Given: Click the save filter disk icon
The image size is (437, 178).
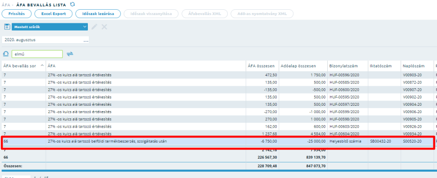Looking at the screenshot, I should tap(7, 27).
